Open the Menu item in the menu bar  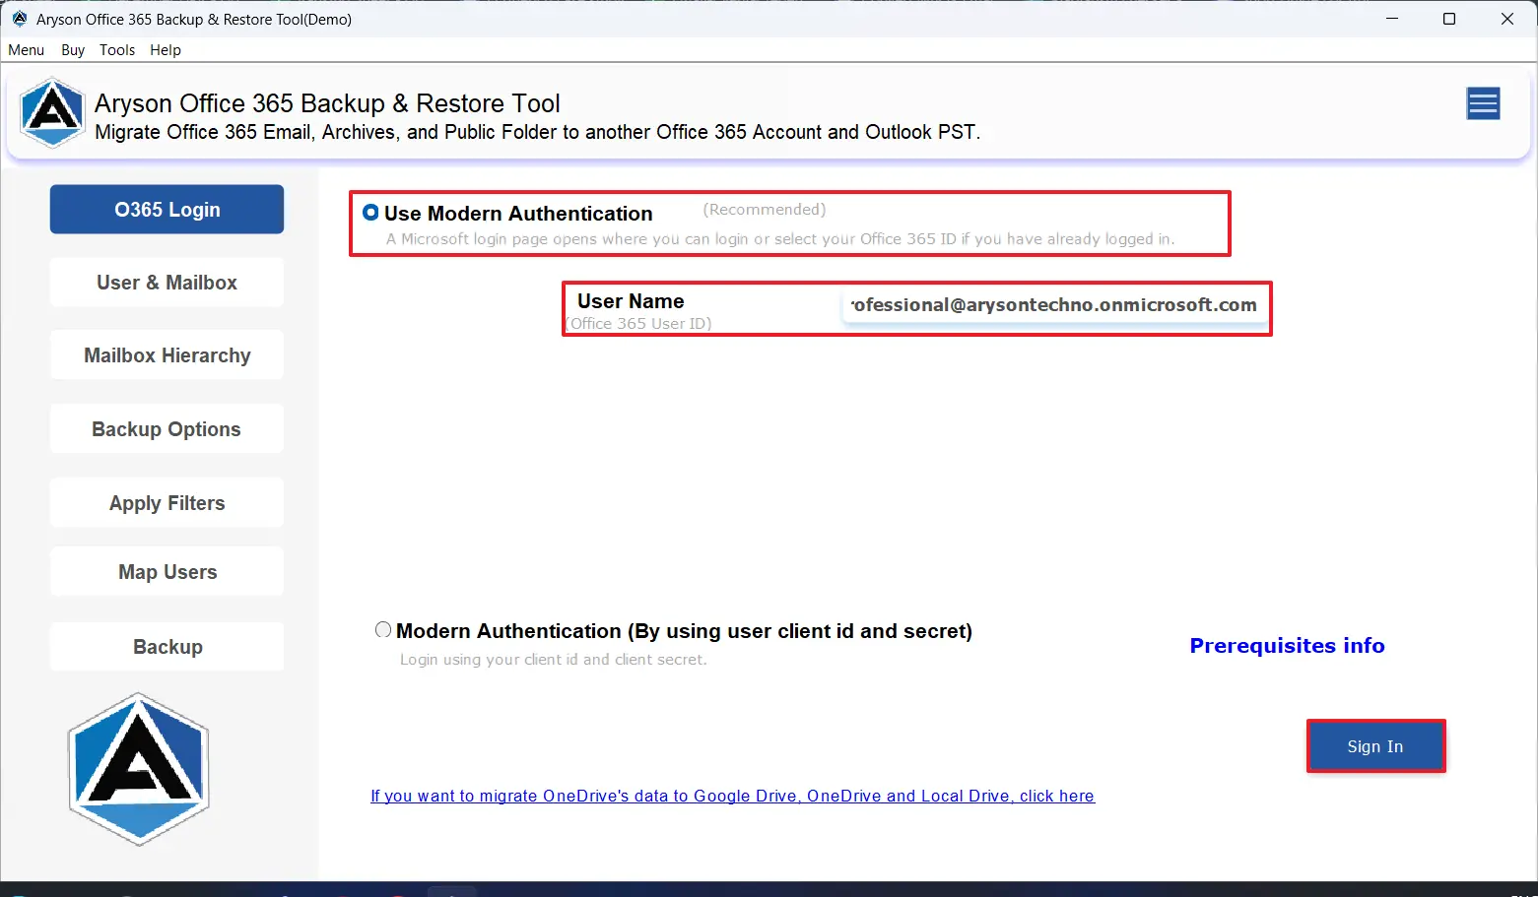click(26, 49)
